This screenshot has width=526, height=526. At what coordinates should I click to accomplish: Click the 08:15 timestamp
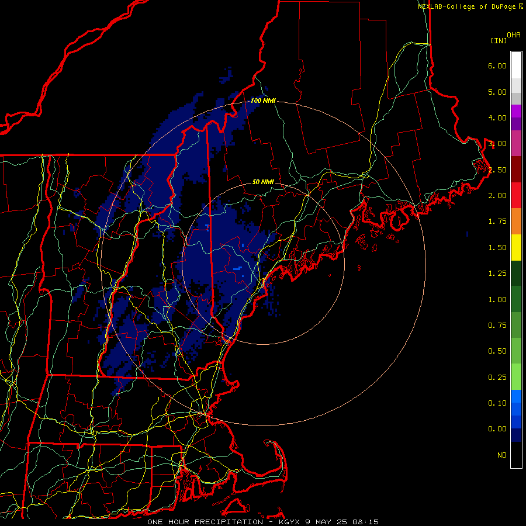pos(366,522)
